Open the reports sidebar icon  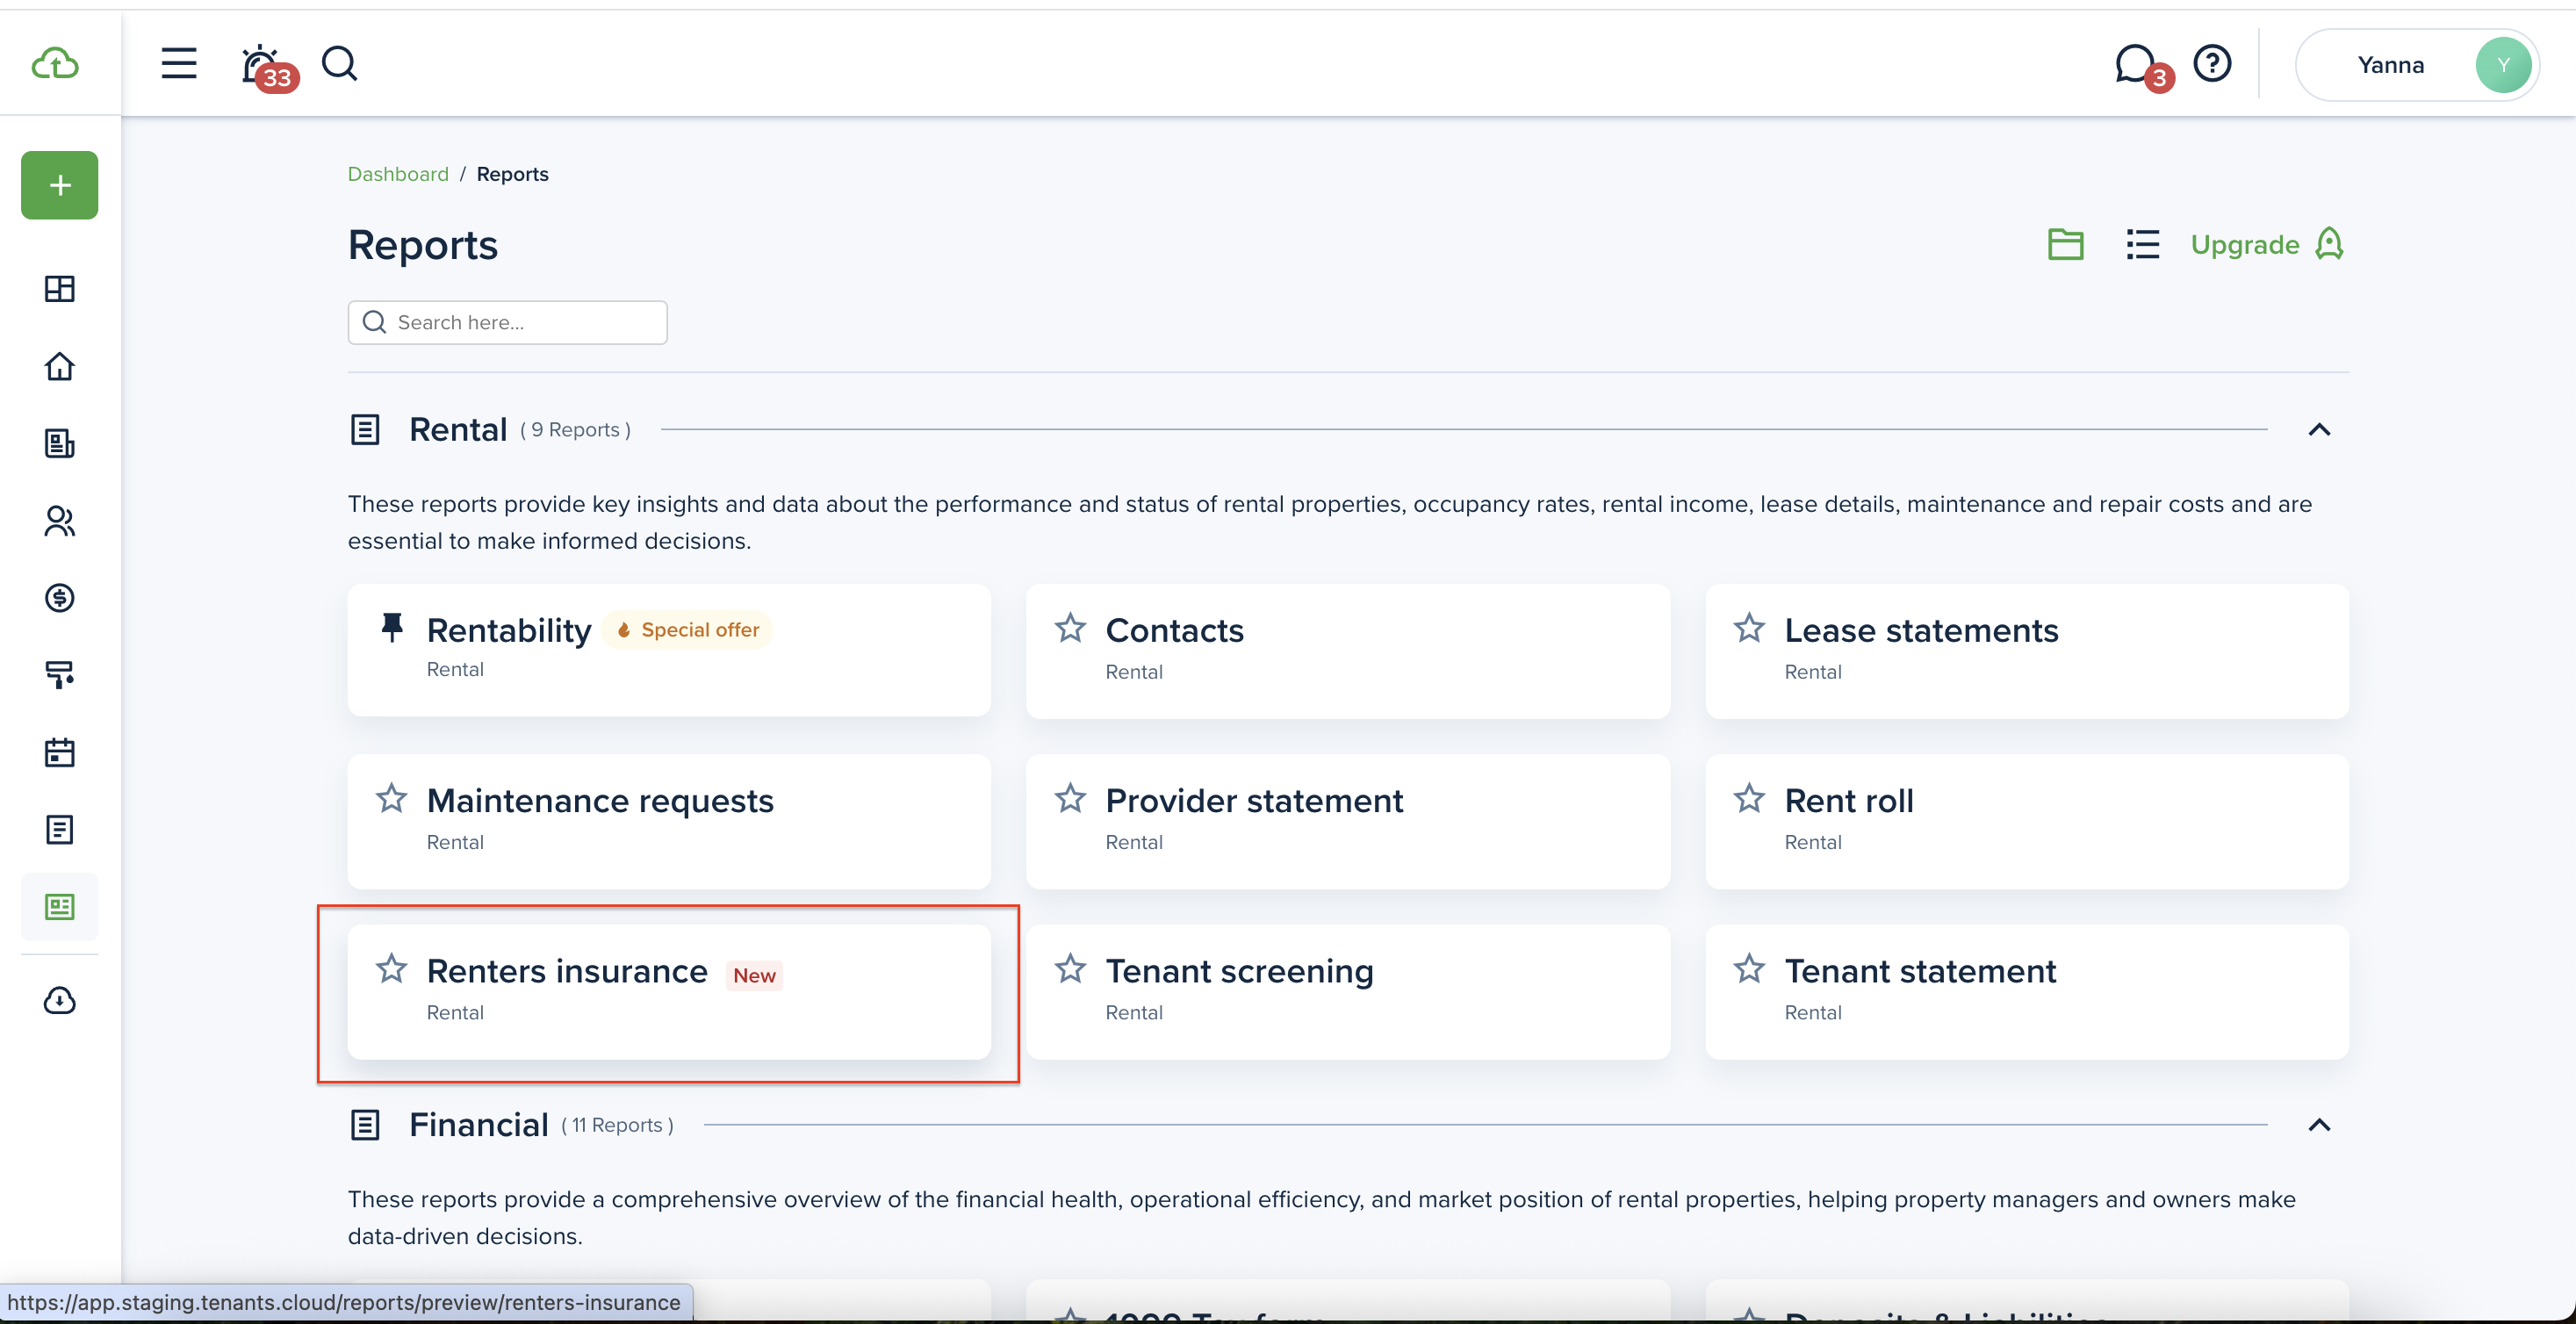[x=60, y=907]
